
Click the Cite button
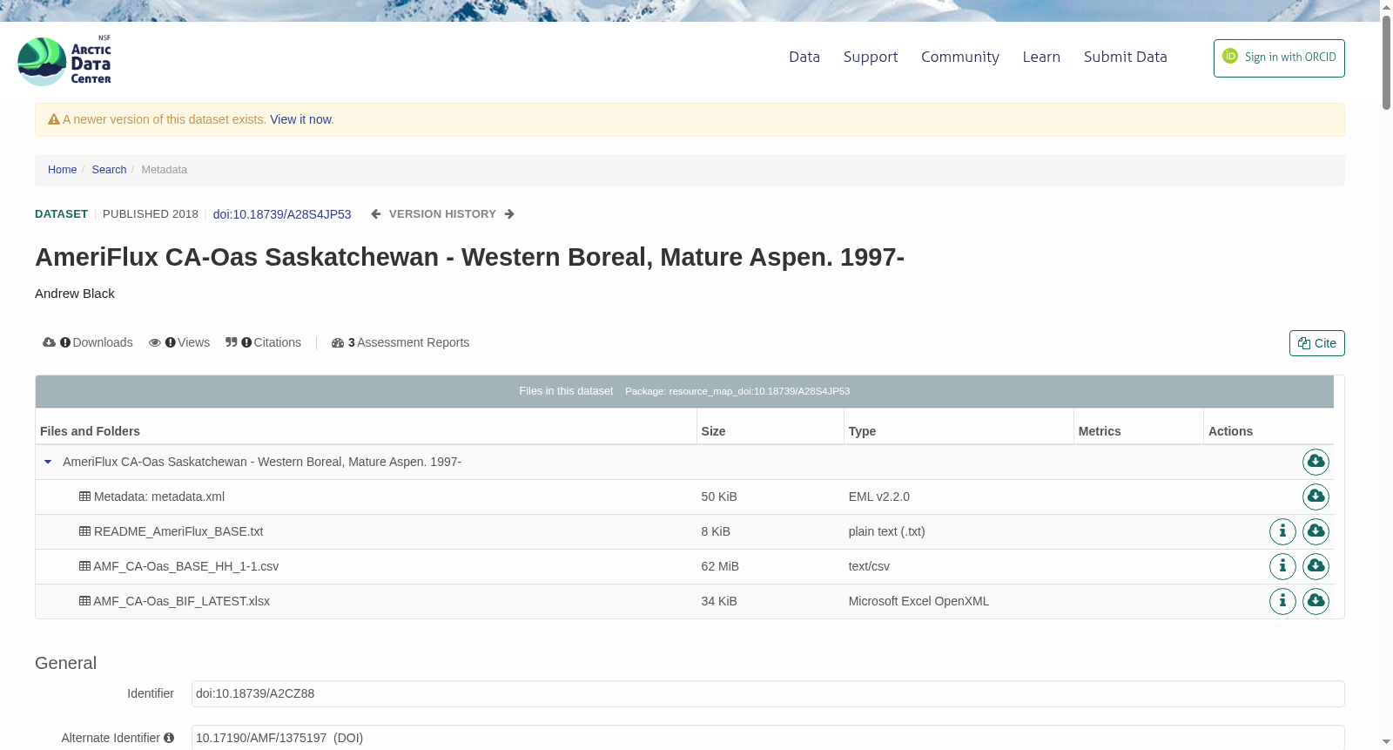[x=1317, y=343]
